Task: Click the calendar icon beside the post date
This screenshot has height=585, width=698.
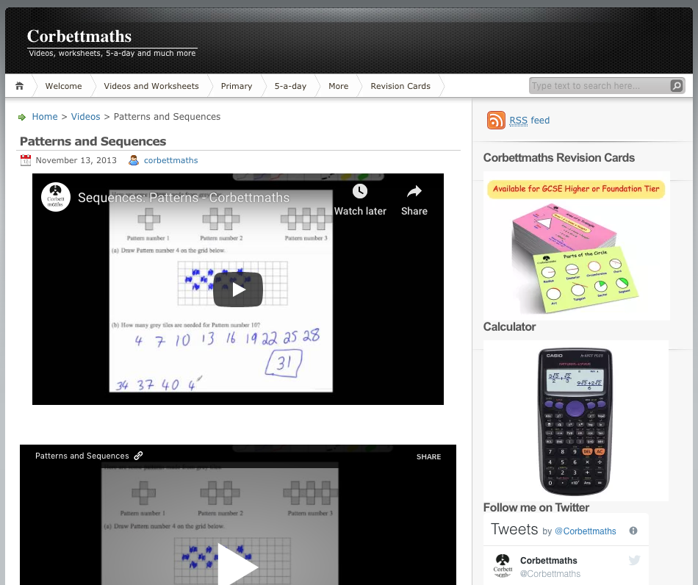Action: pos(26,160)
